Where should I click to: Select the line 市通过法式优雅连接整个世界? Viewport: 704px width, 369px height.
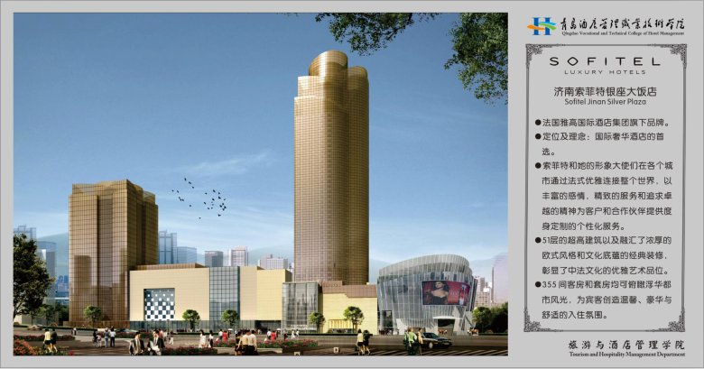(x=607, y=181)
